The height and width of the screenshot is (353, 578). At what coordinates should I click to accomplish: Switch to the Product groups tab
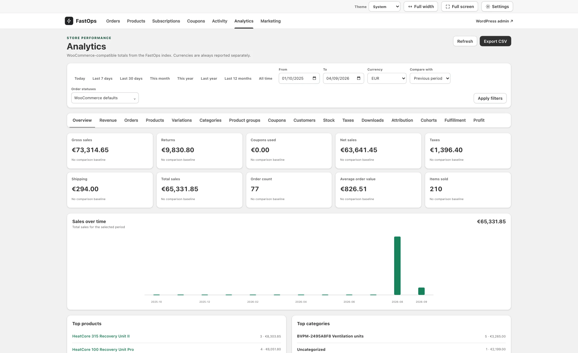[x=245, y=120]
